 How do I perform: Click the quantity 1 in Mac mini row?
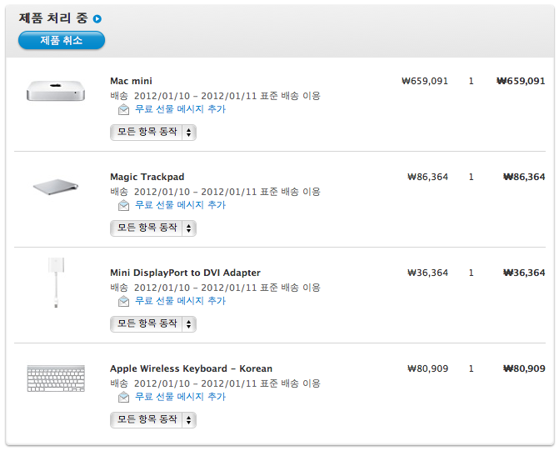pos(471,82)
